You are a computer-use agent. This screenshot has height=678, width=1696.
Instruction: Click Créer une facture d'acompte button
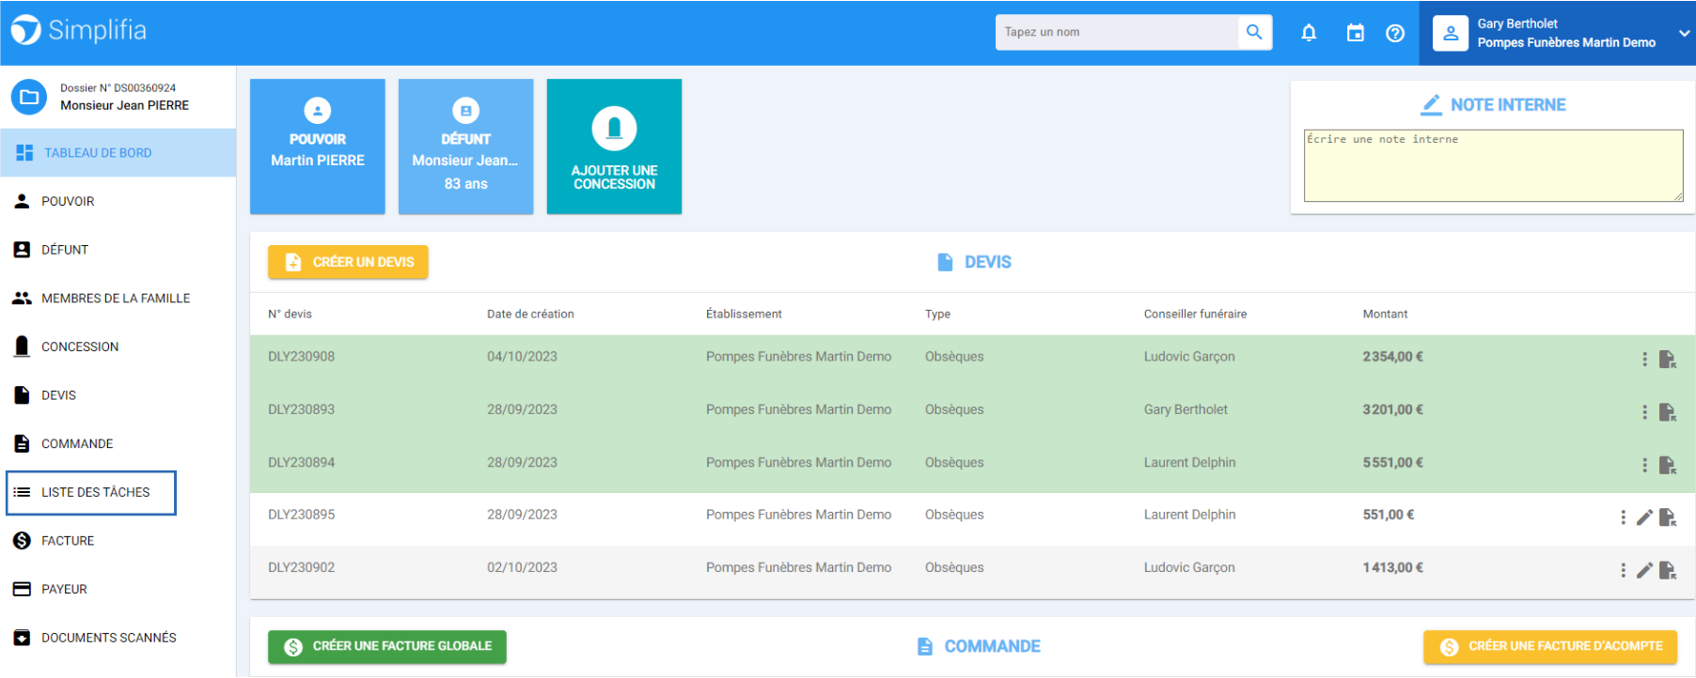1550,647
